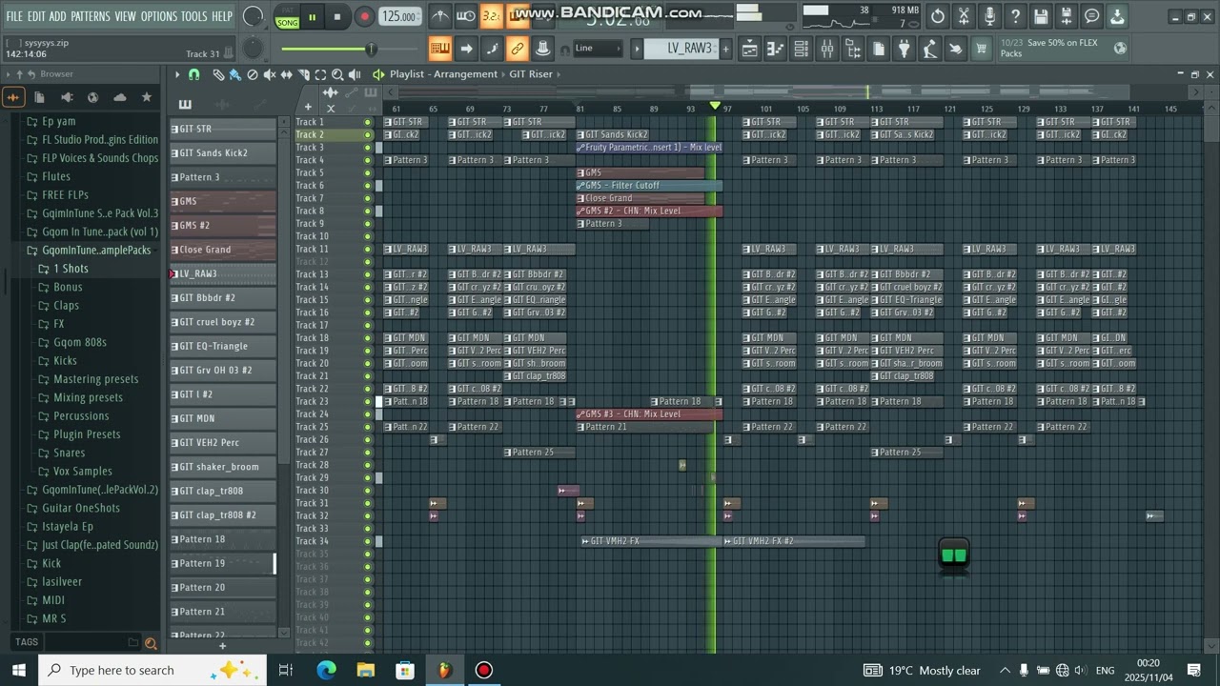Open the ADD menu

coord(58,16)
